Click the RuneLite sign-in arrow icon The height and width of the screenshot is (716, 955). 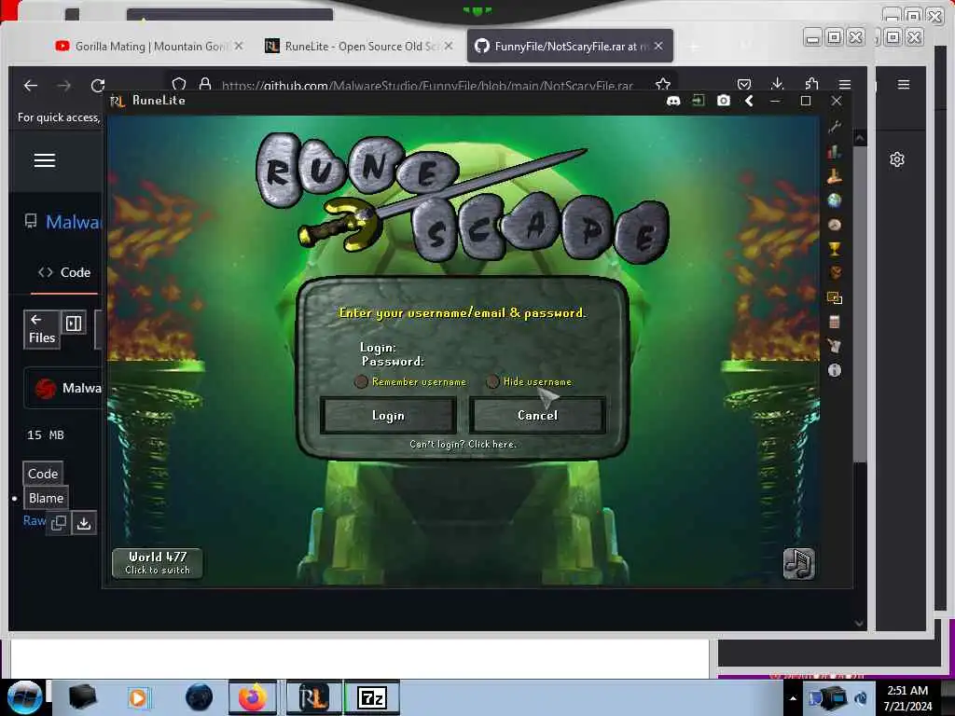(x=699, y=101)
